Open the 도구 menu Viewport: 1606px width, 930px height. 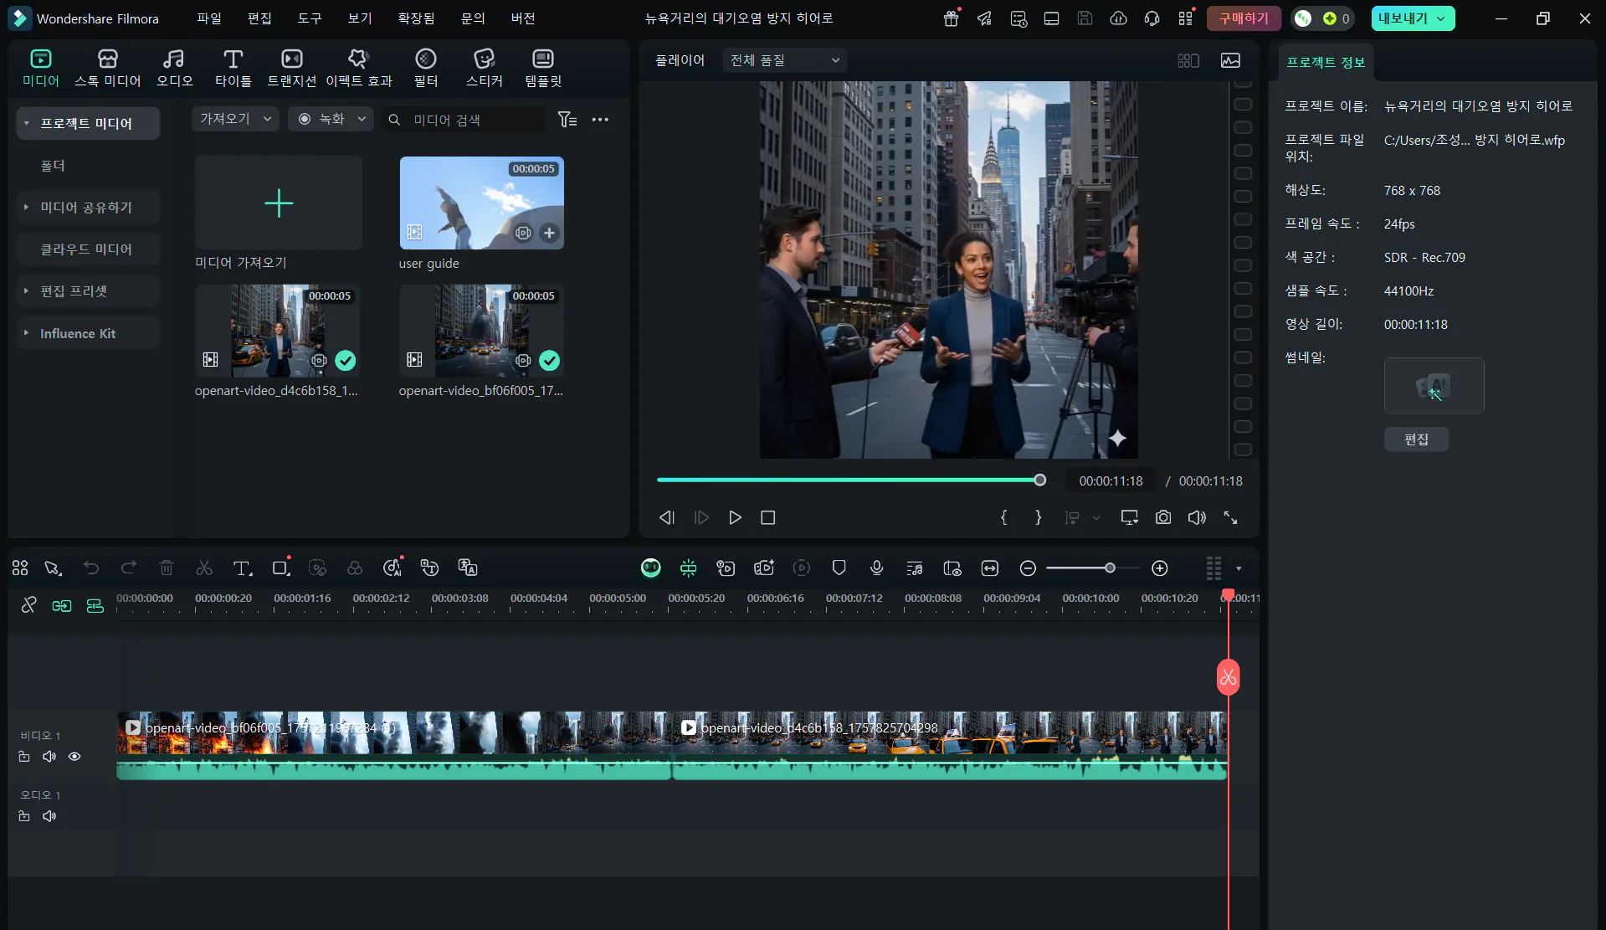pos(309,18)
